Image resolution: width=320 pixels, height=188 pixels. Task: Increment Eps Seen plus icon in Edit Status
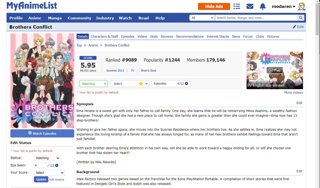57,165
